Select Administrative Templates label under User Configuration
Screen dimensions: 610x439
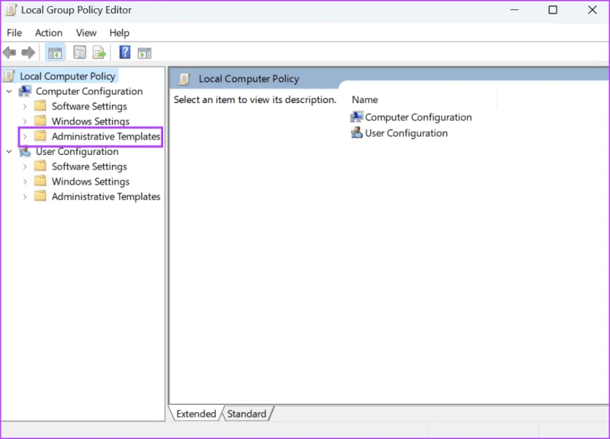coord(106,196)
